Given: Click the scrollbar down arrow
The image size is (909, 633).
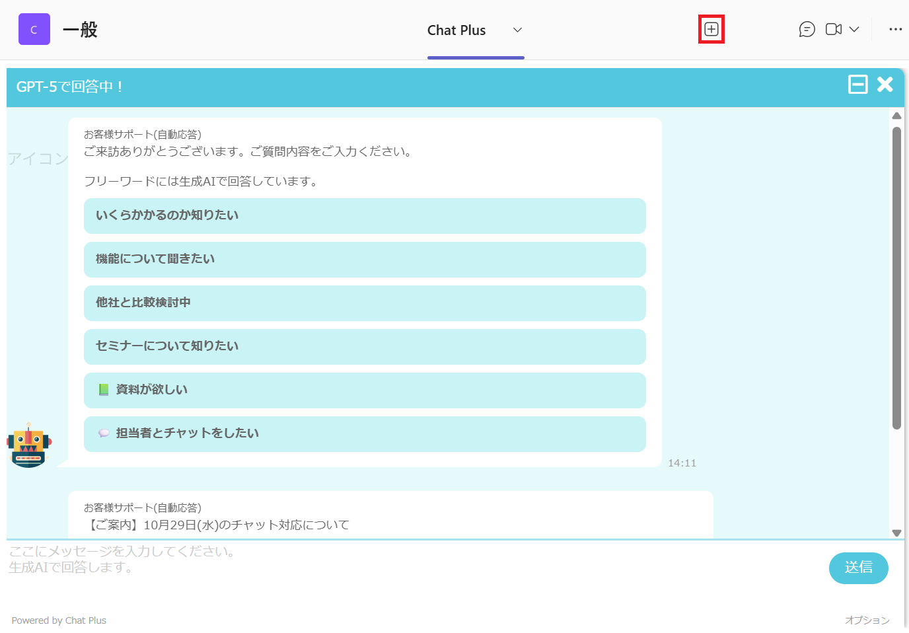Looking at the screenshot, I should (x=896, y=533).
